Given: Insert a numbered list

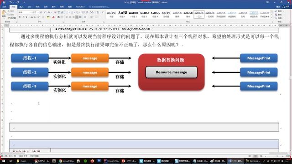Looking at the screenshot, I should [x=72, y=12].
